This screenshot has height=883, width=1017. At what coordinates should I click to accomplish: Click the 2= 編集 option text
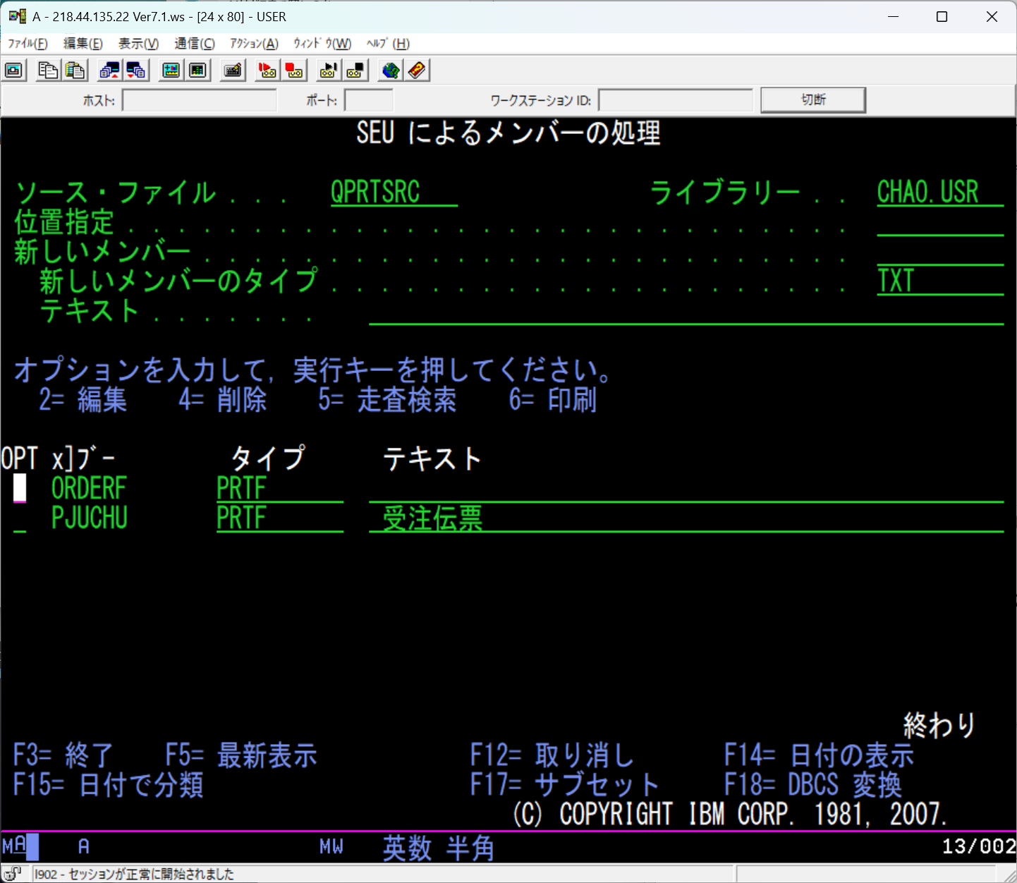[83, 400]
